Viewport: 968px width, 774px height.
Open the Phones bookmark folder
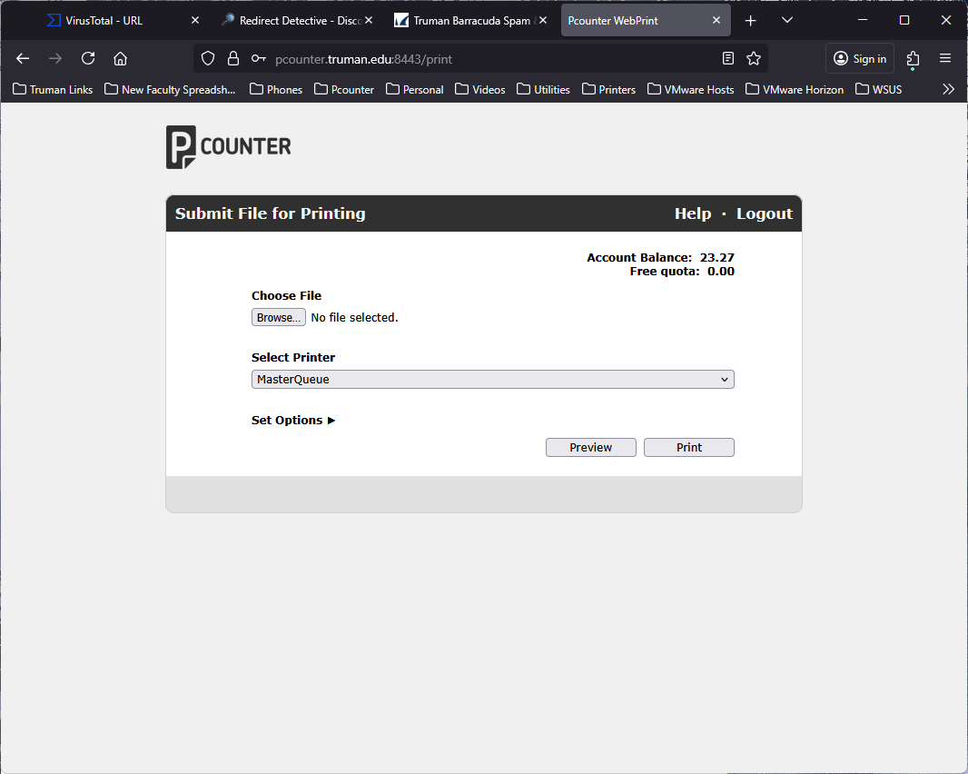coord(276,90)
